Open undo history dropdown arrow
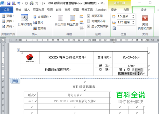 tap(22, 3)
